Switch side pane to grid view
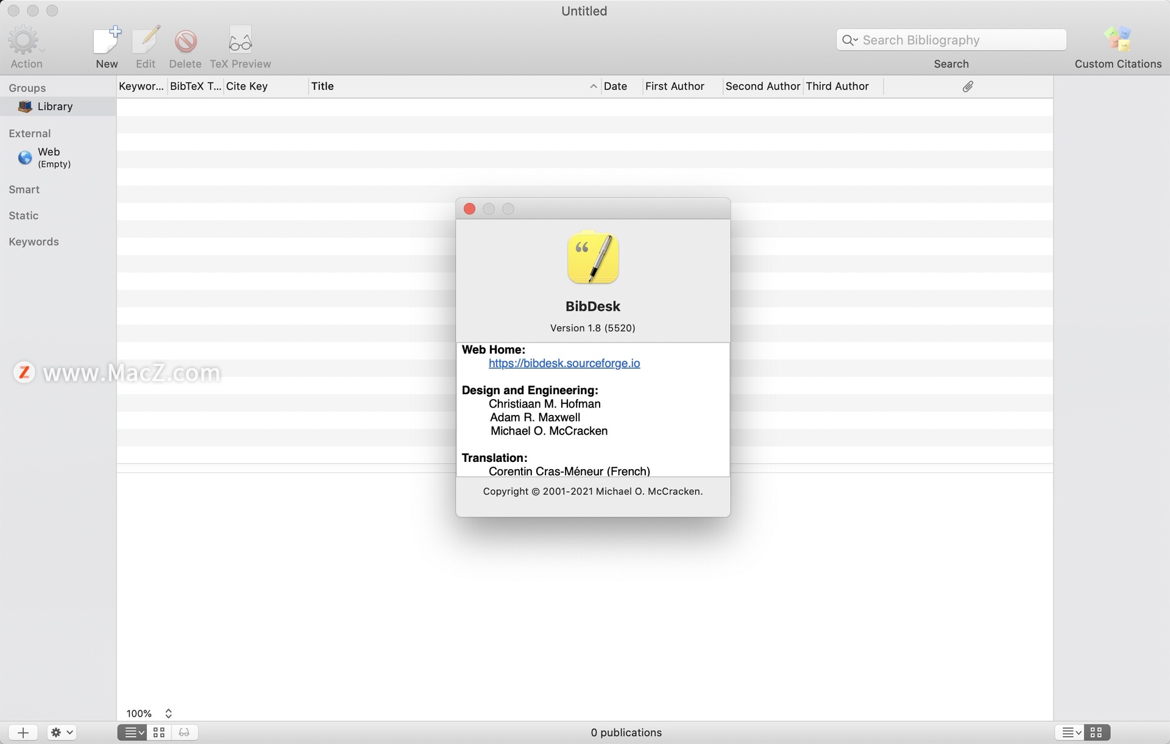Screen dimensions: 1170x744 (x=1097, y=732)
